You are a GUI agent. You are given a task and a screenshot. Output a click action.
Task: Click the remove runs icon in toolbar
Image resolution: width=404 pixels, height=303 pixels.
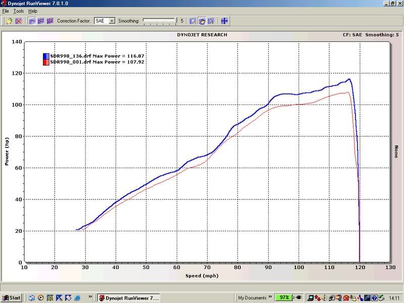(x=19, y=21)
